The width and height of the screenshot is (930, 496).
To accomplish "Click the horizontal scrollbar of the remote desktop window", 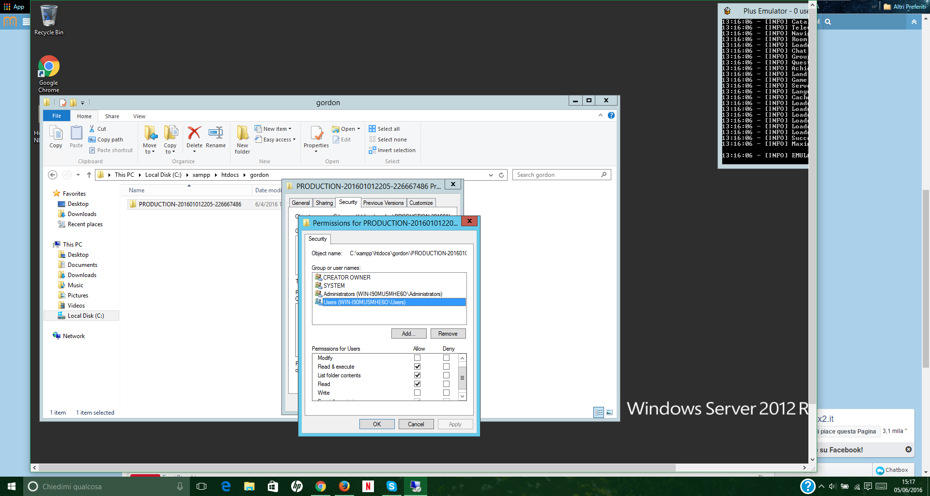I will (x=356, y=467).
